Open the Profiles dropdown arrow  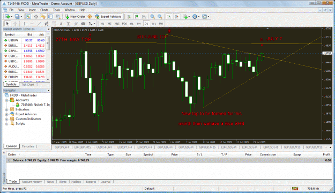pos(21,17)
